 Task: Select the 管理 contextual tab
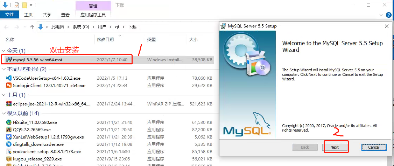[93, 6]
